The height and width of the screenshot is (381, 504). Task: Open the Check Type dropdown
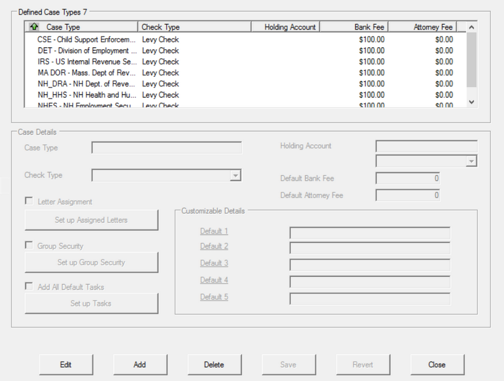coord(236,176)
